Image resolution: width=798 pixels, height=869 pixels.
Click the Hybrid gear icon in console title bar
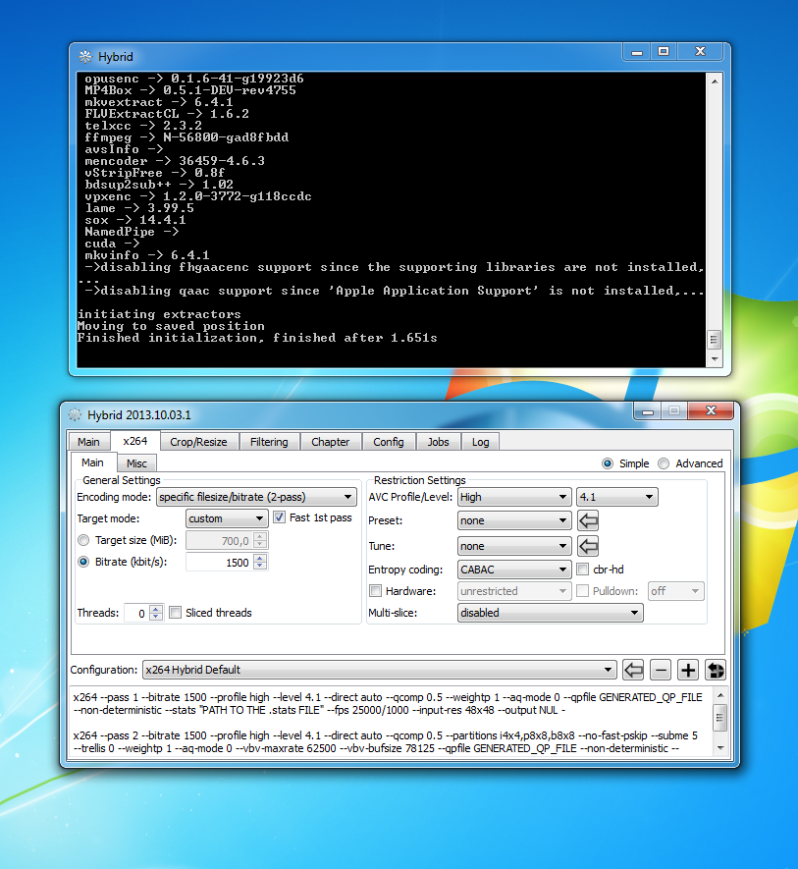point(85,57)
